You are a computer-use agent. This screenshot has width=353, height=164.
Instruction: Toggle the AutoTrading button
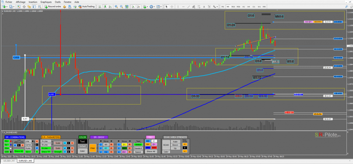click(86, 7)
